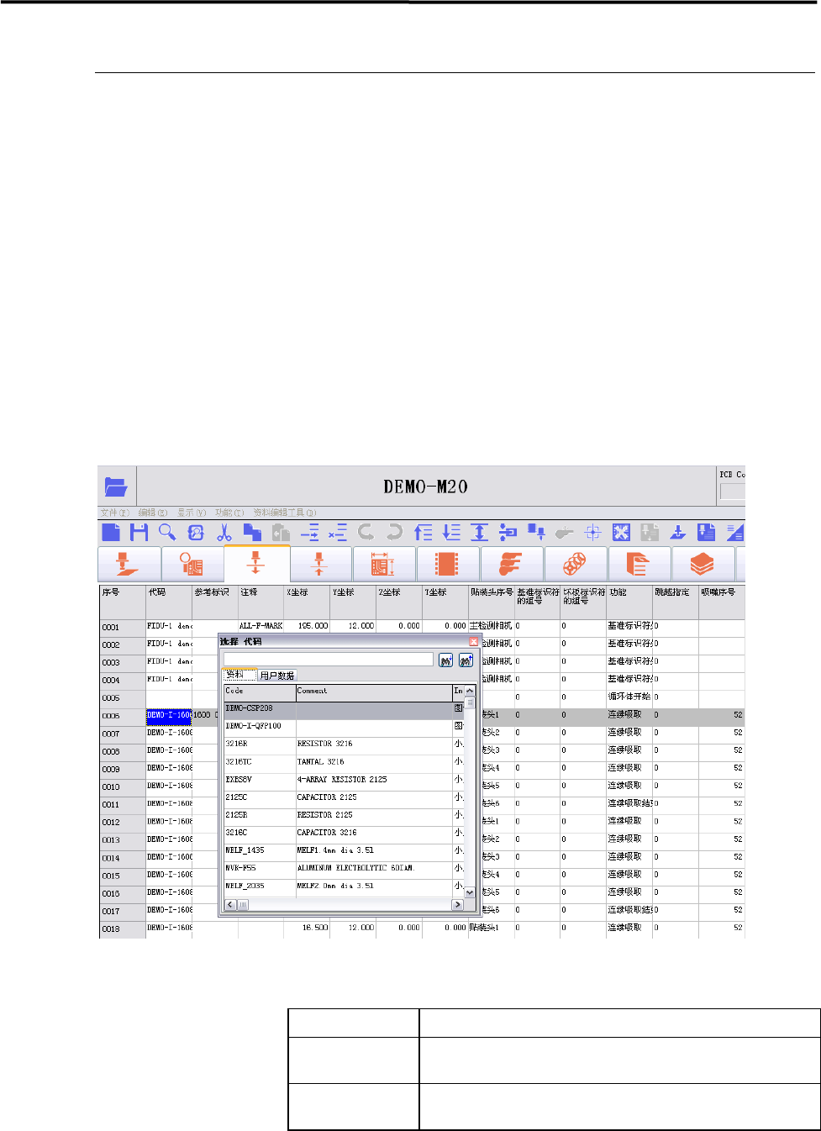Viewport: 821px width, 1131px height.
Task: Select the active mounting-head down-arrow tab
Action: point(256,563)
